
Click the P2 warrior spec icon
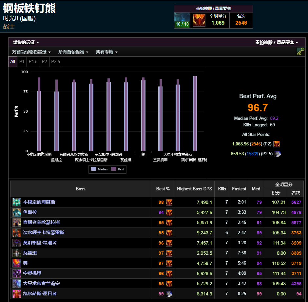click(277, 144)
